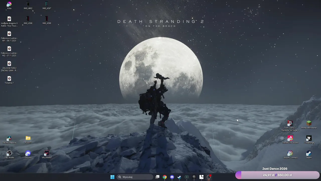Select the IMG_4598 file icon
This screenshot has height=181, width=321.
point(28,20)
